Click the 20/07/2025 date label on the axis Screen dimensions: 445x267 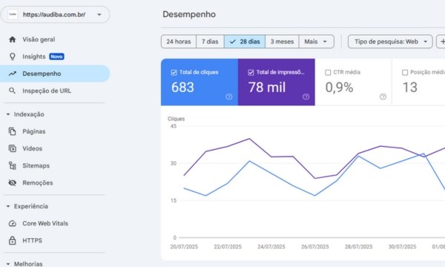click(184, 247)
